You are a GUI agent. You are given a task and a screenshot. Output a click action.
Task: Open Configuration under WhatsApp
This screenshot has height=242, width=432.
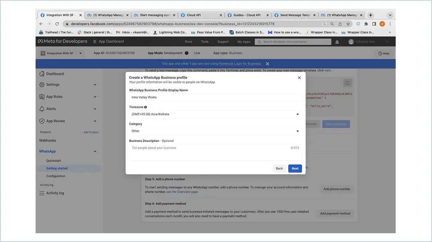[56, 176]
